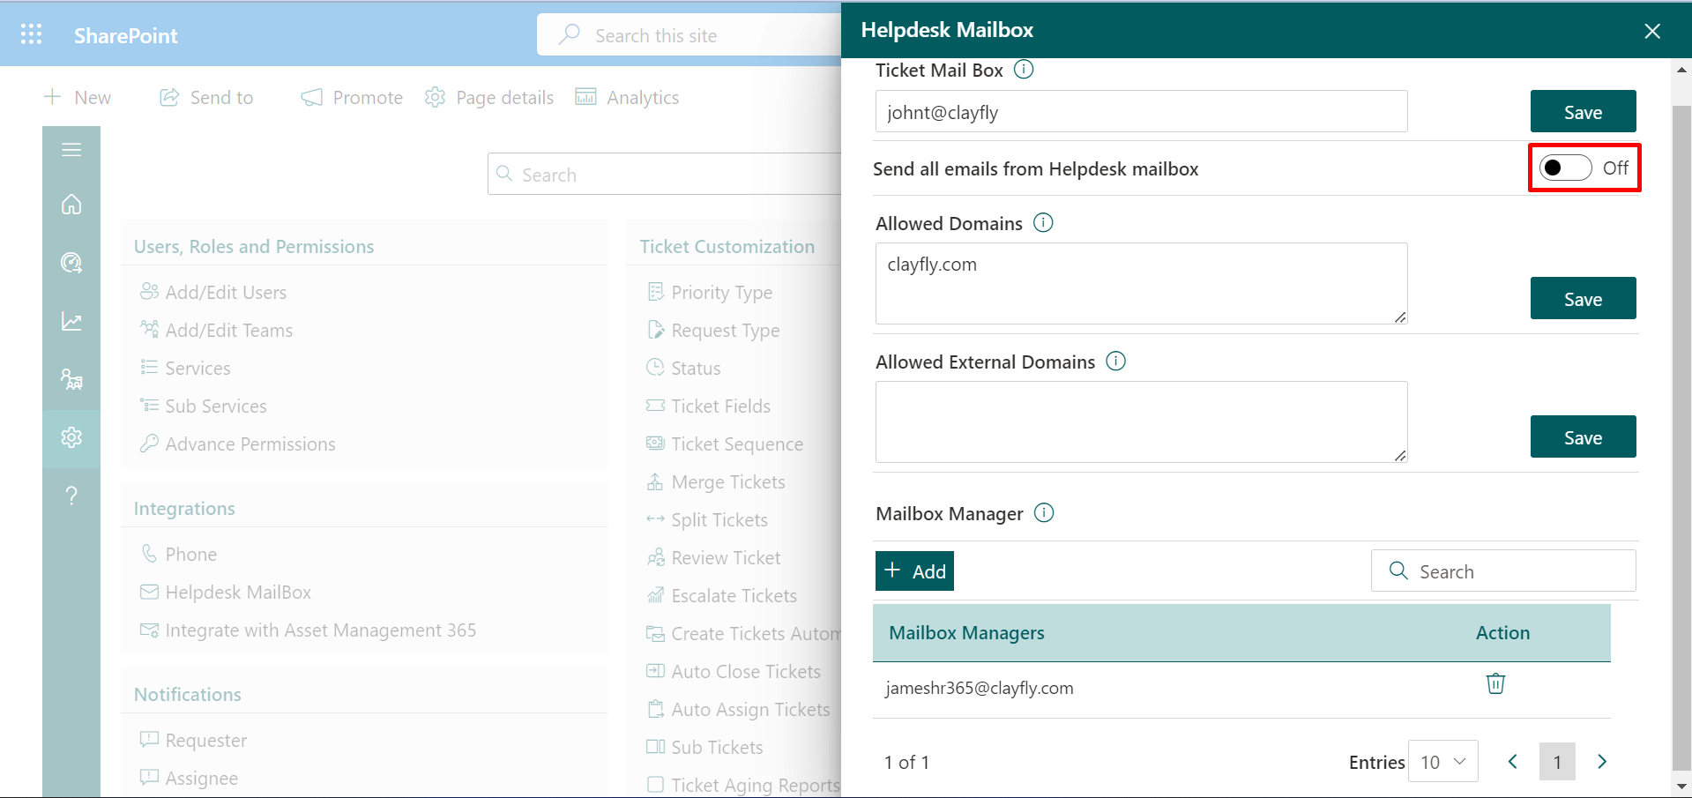Show Ticket Mail Box info tooltip
The image size is (1692, 798).
click(1024, 69)
